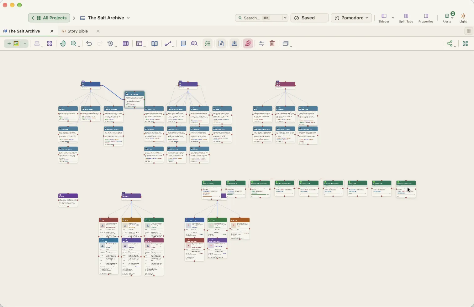
Task: Click the grid arrange icon
Action: click(x=50, y=44)
